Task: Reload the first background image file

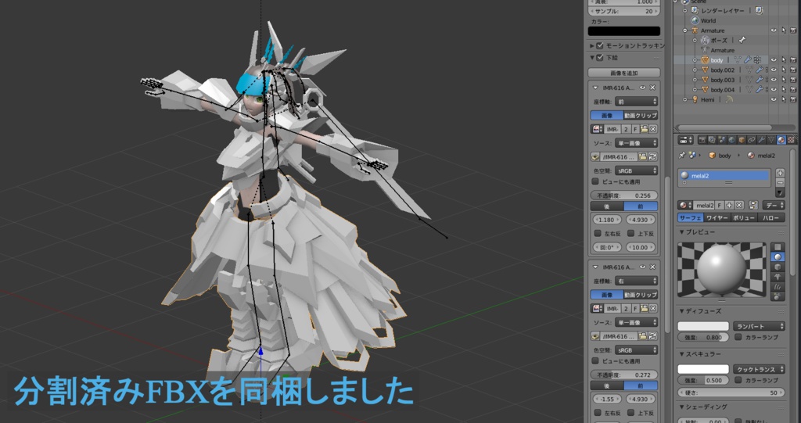Action: [652, 157]
